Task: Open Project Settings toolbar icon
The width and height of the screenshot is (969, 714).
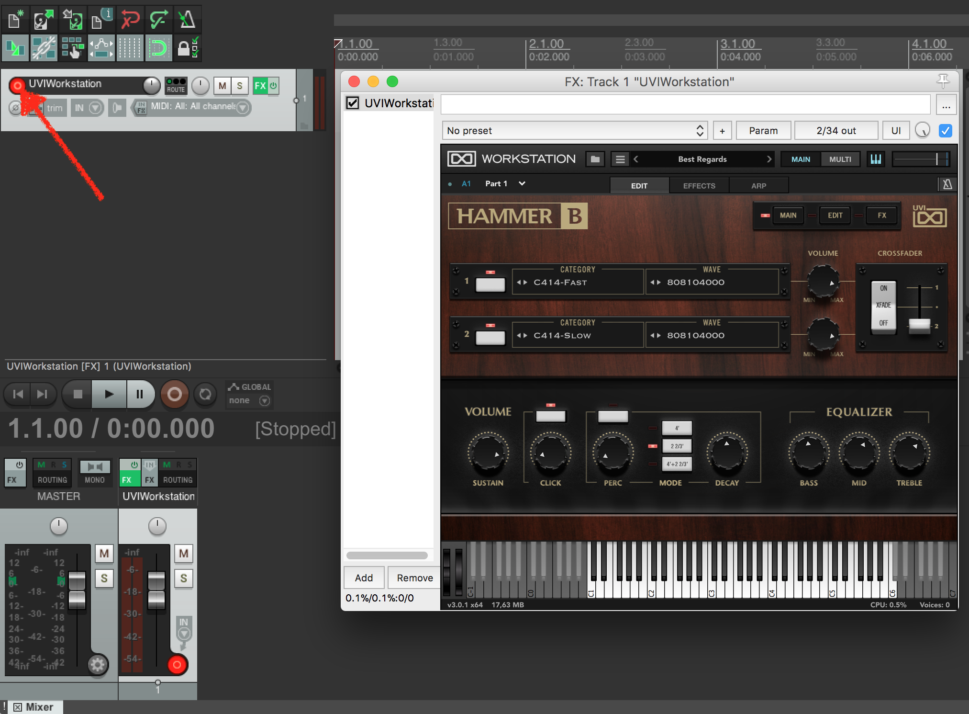Action: tap(101, 20)
